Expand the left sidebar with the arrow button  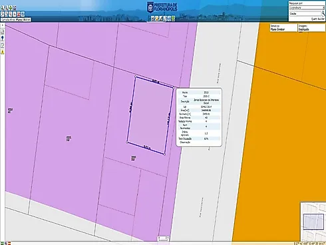pyautogui.click(x=3, y=25)
